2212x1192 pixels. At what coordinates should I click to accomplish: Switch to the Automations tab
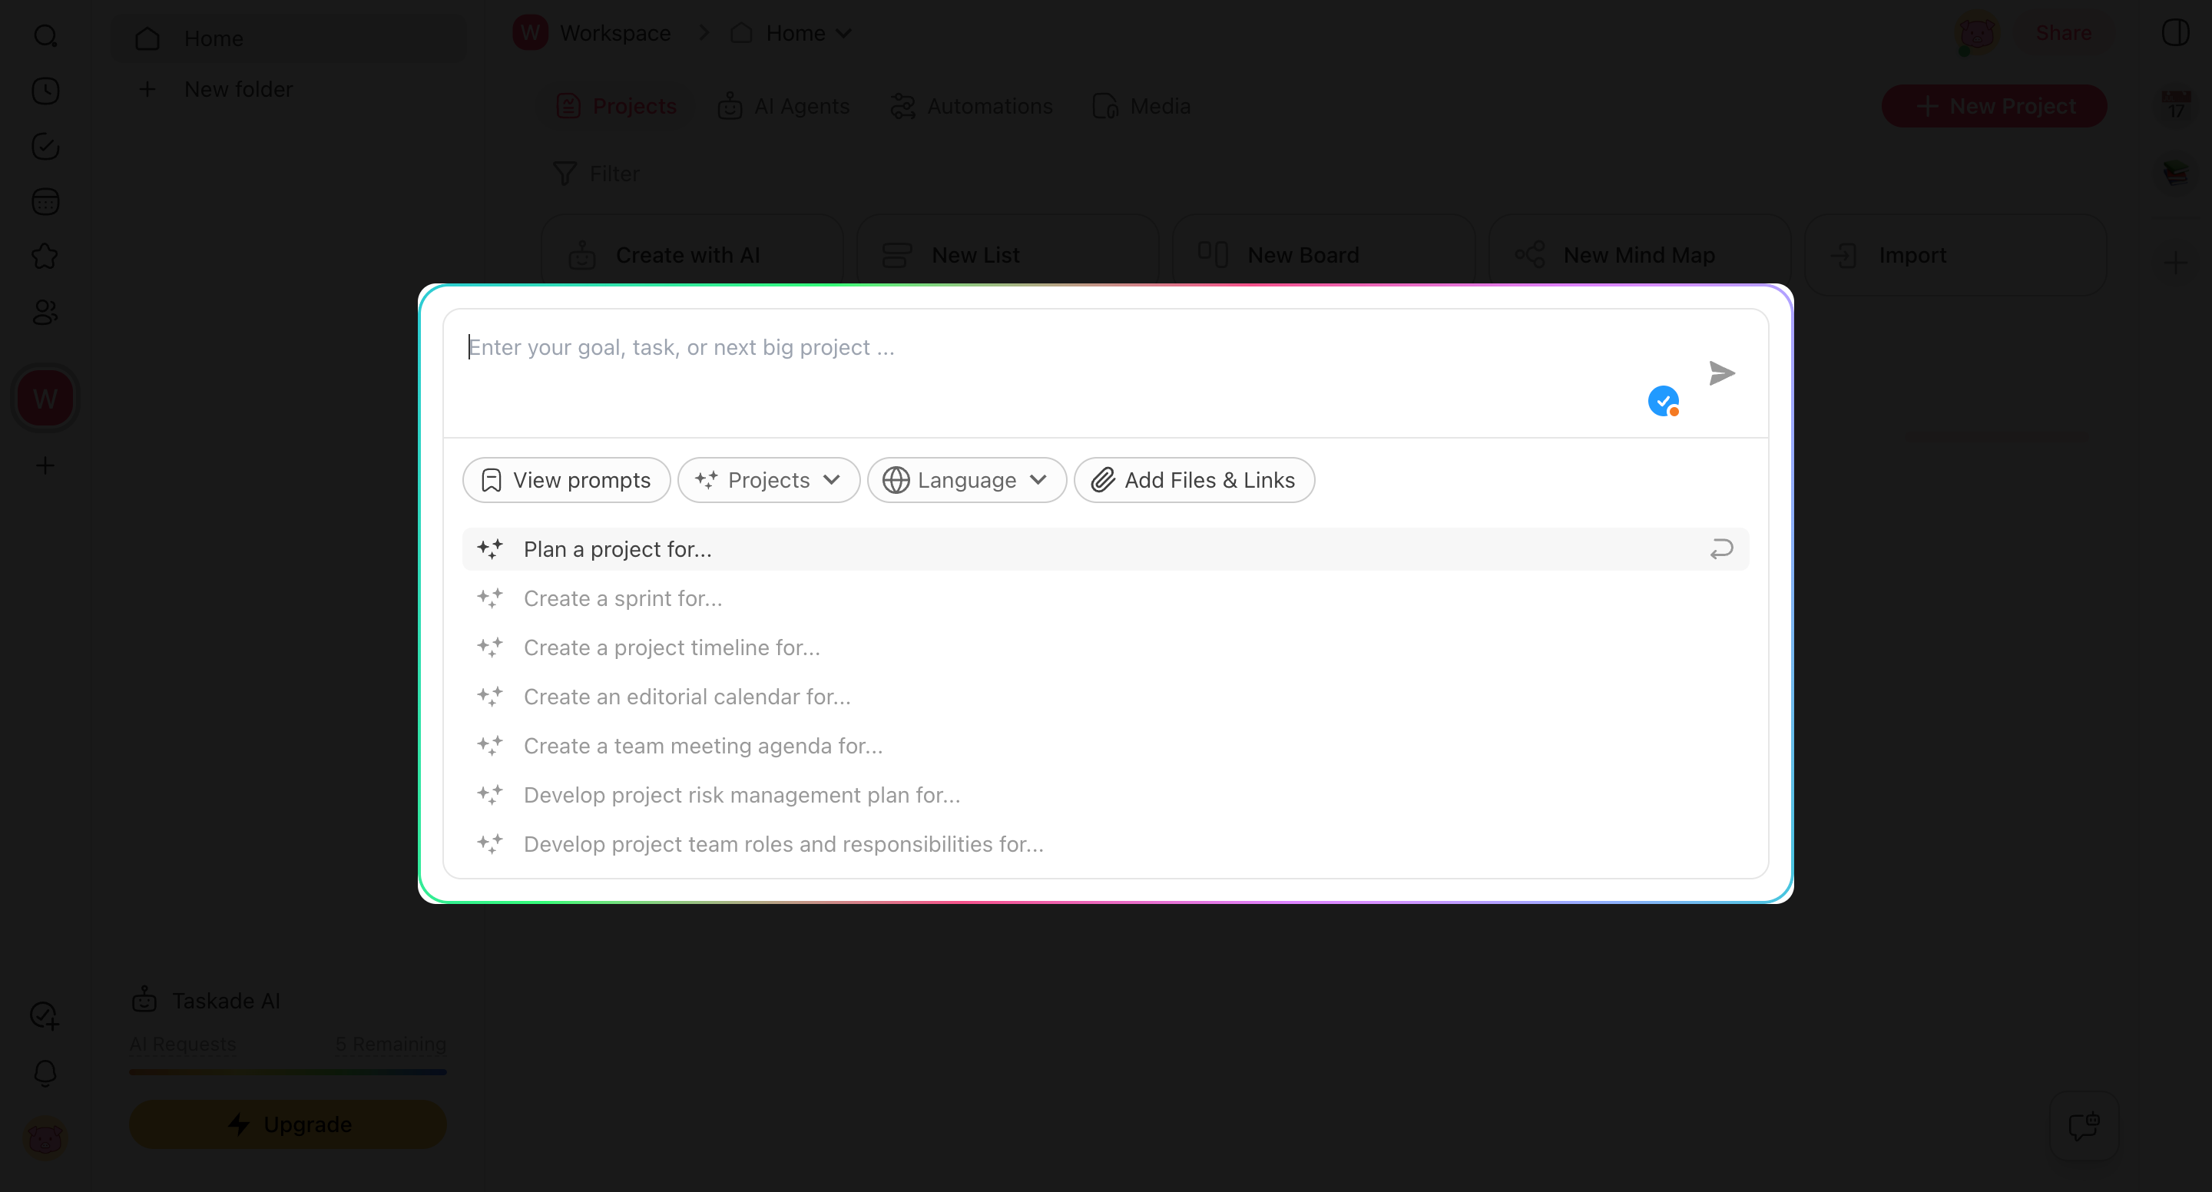971,106
